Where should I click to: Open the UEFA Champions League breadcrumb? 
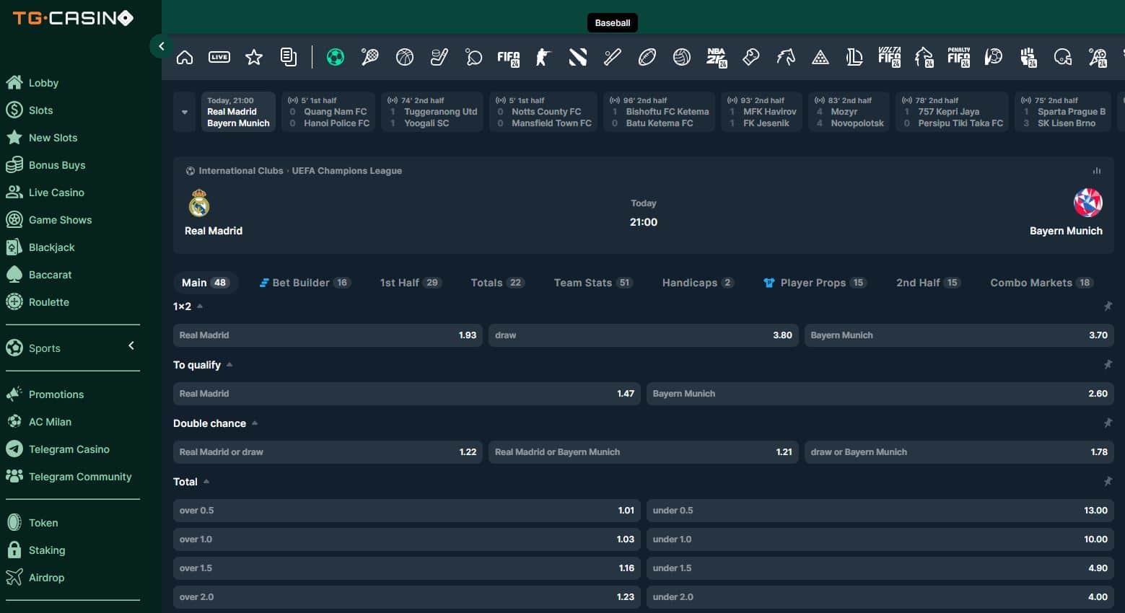(x=346, y=171)
